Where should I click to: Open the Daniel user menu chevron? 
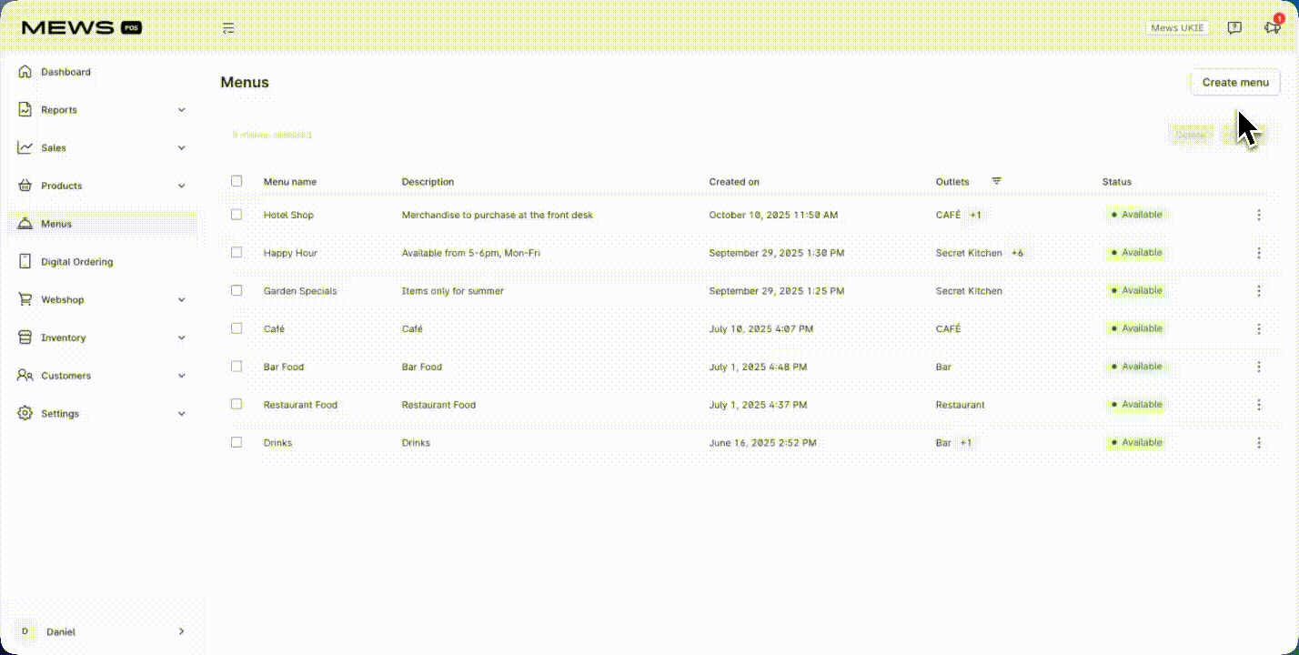(x=181, y=631)
